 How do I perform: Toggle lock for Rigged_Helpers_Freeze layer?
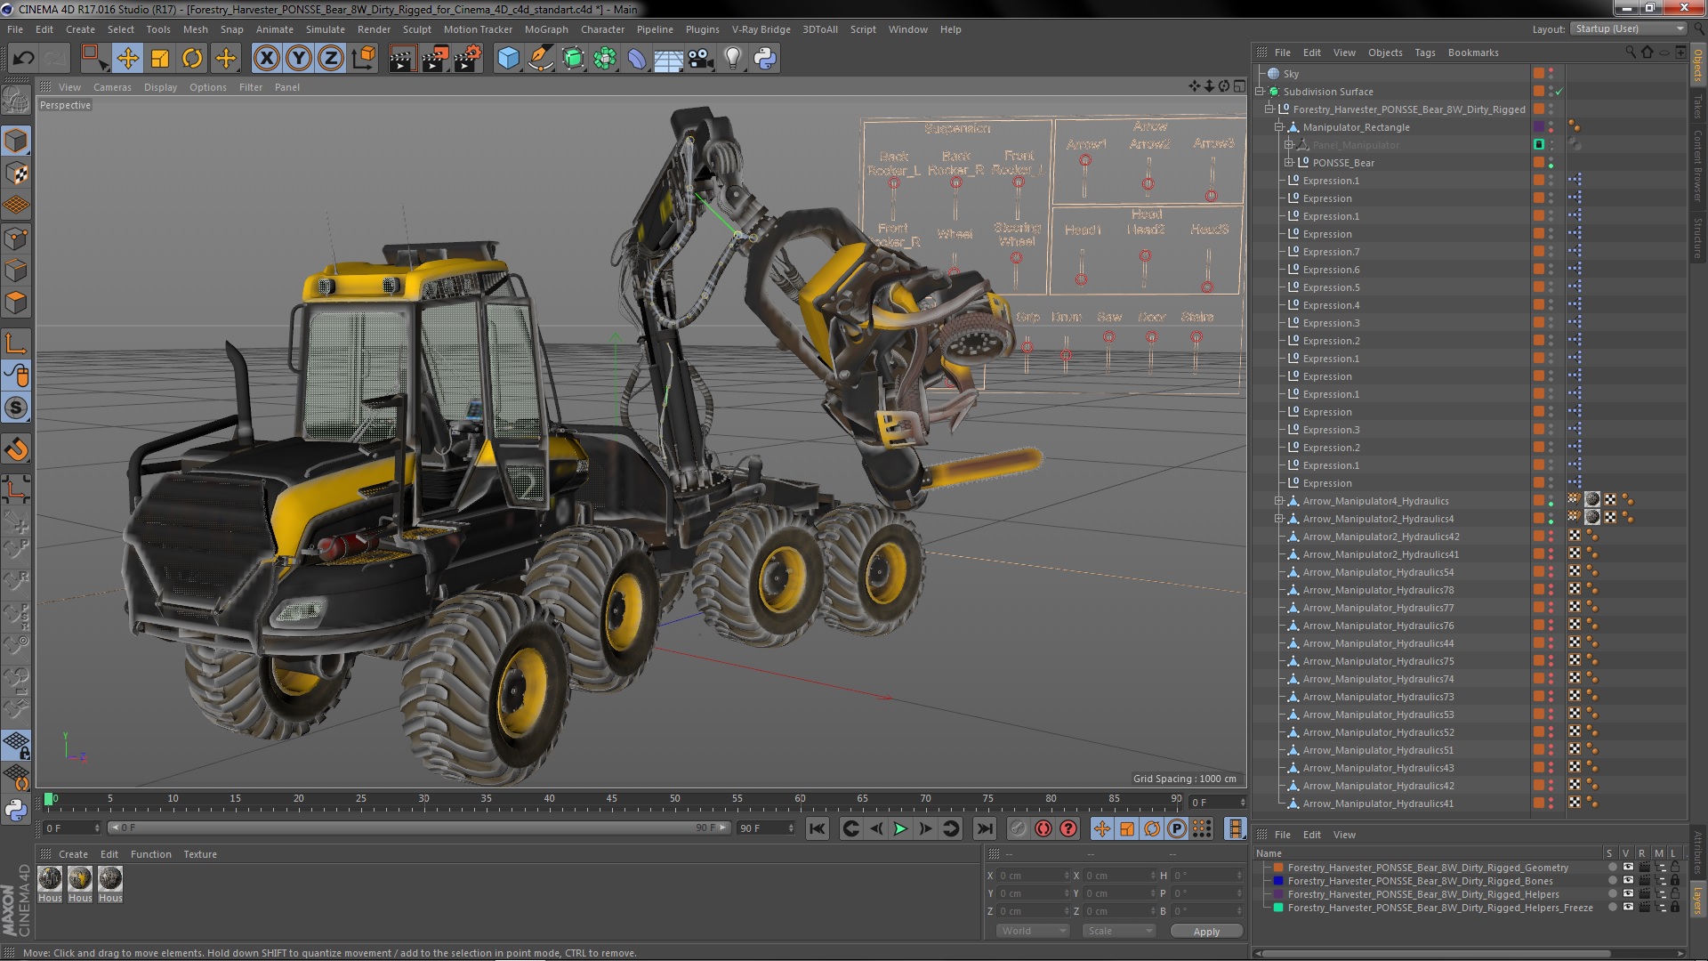tap(1675, 908)
